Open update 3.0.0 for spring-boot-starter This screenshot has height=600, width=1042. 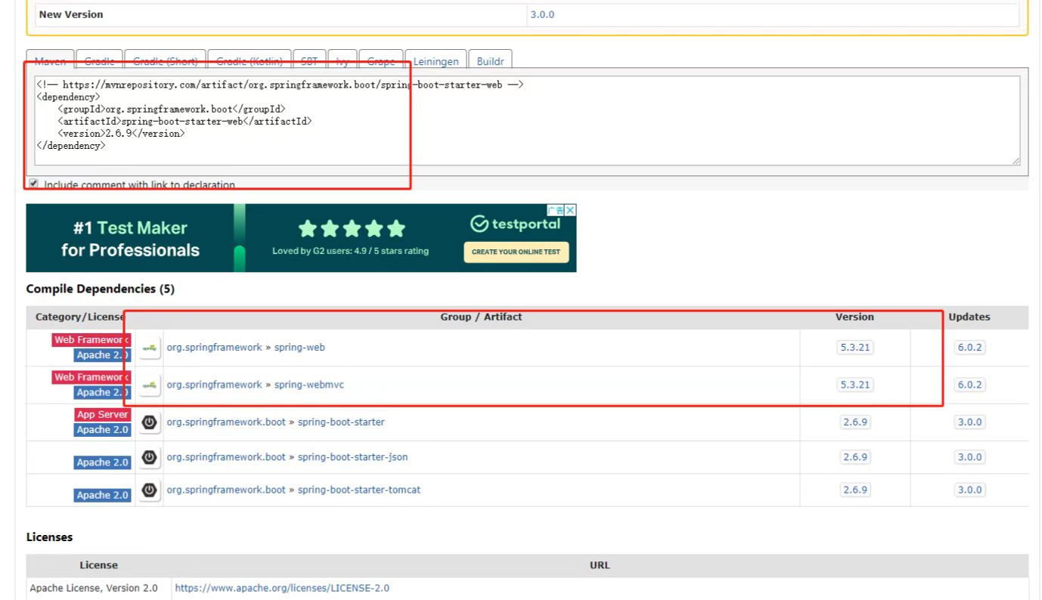point(969,422)
